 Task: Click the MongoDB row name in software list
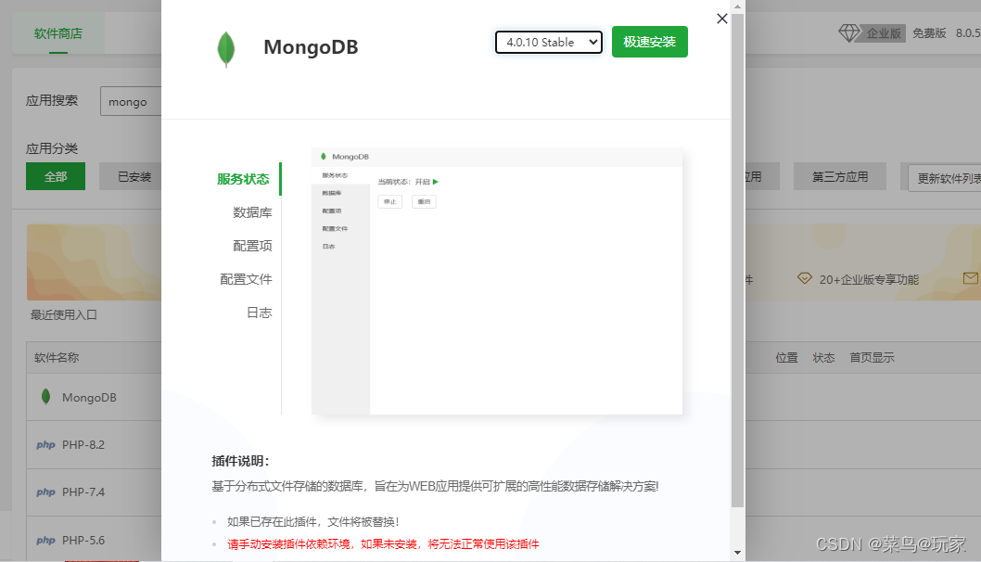89,398
